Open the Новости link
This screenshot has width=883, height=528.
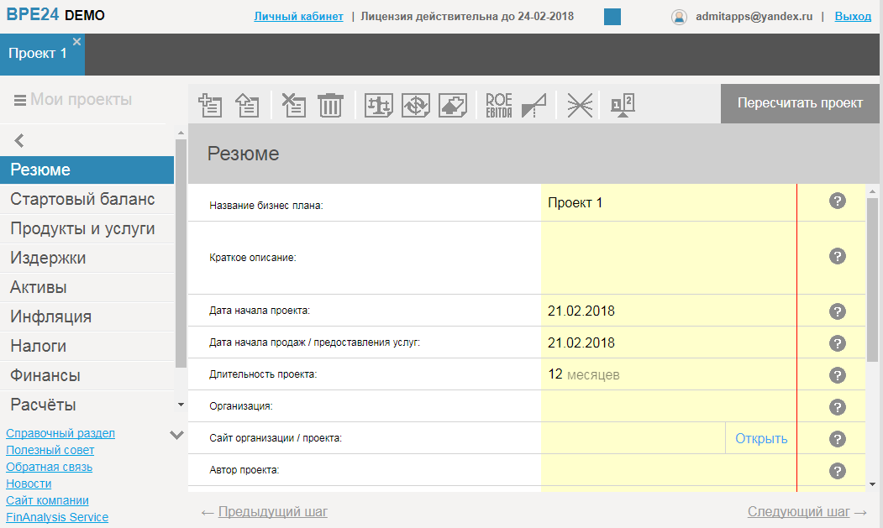29,484
